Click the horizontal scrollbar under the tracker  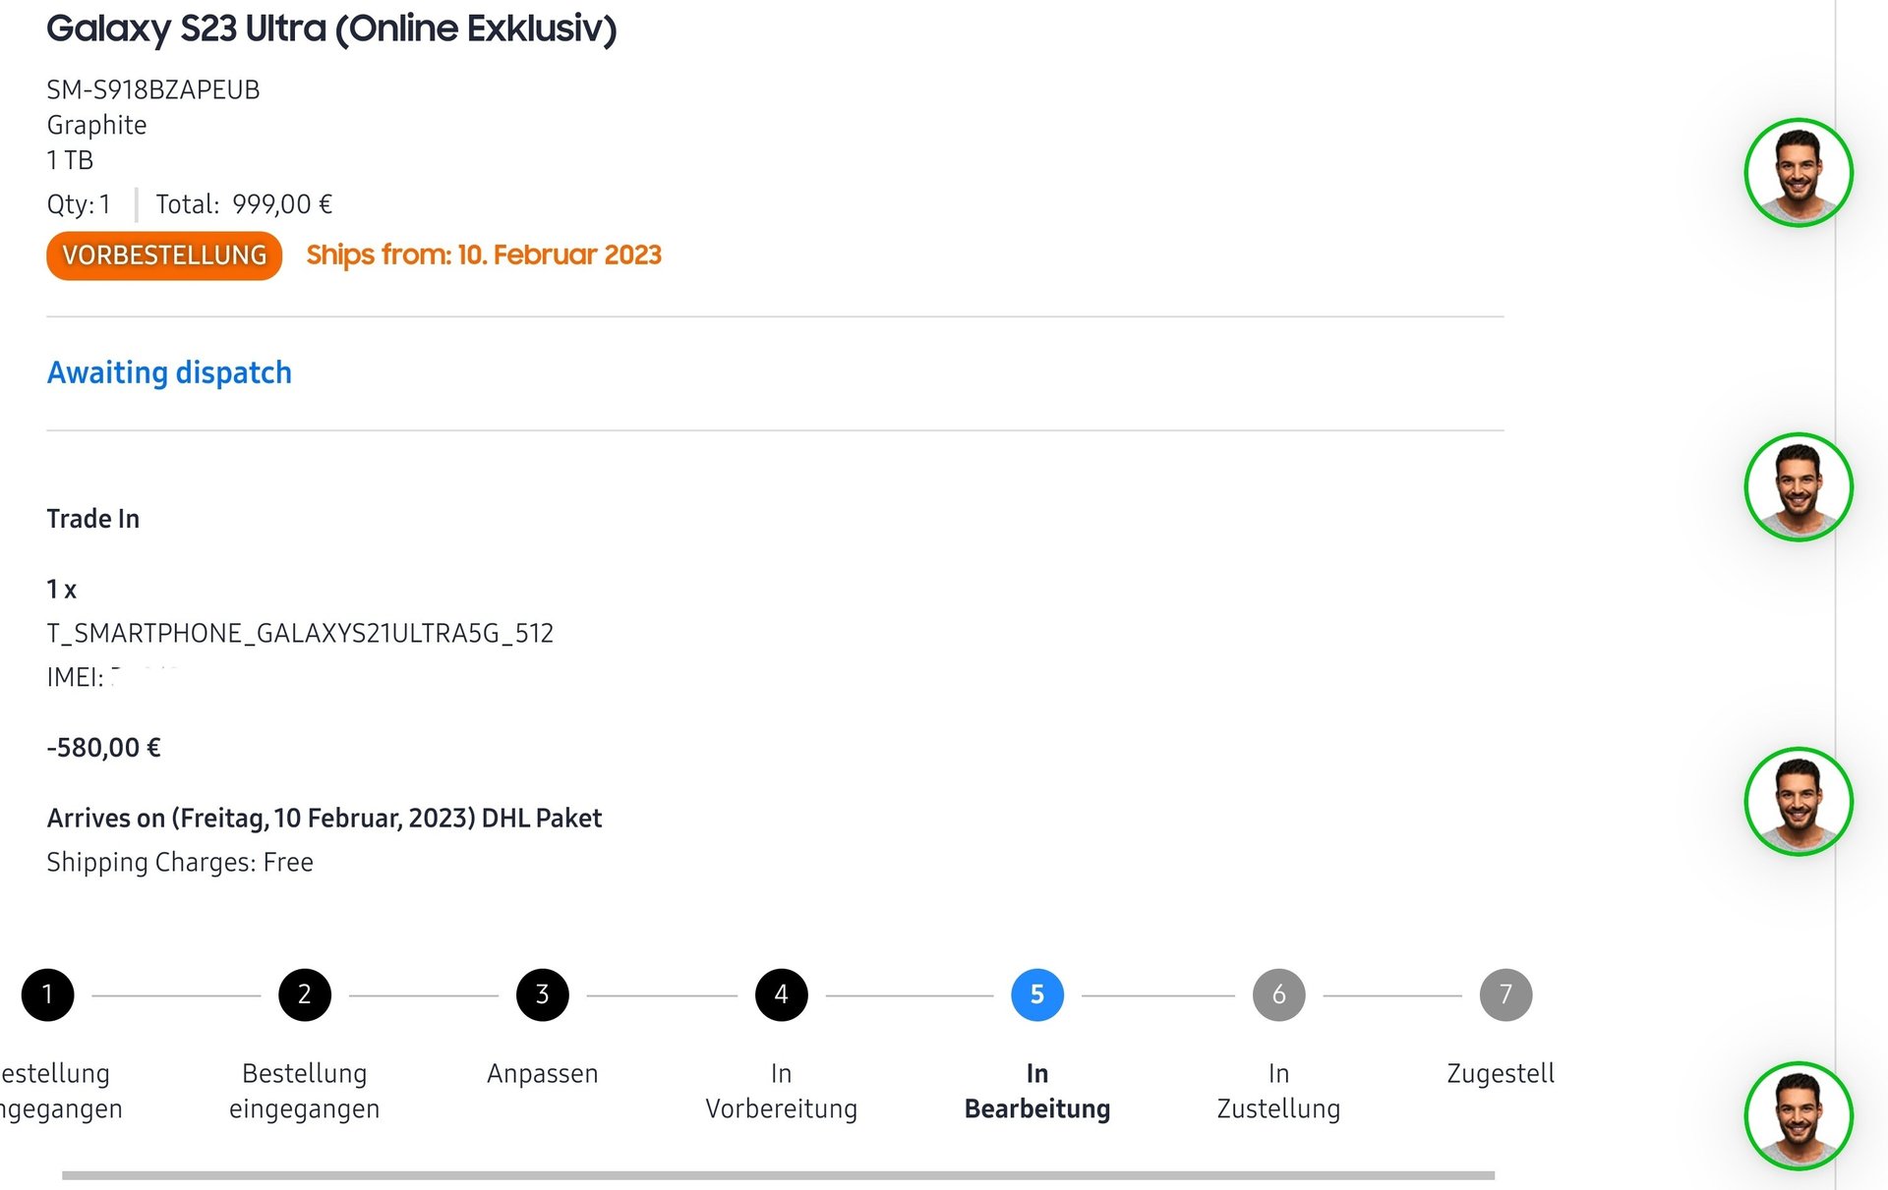click(x=777, y=1175)
